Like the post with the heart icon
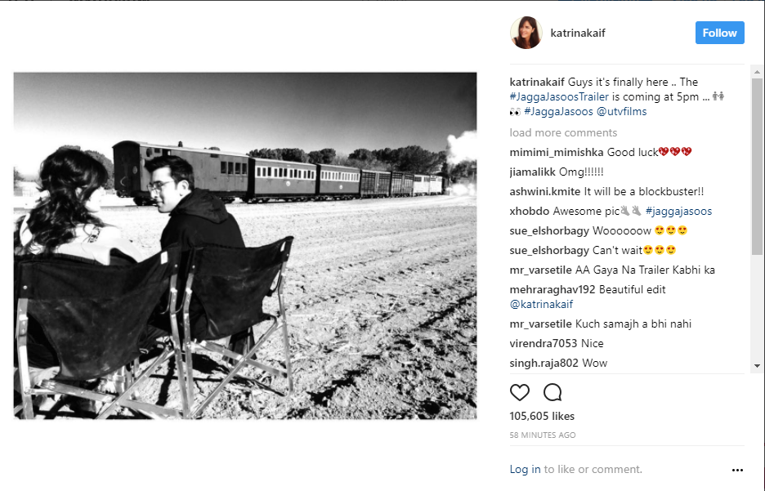765x491 pixels. point(520,392)
